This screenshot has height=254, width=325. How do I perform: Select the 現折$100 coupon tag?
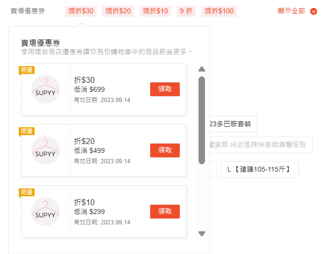[219, 11]
